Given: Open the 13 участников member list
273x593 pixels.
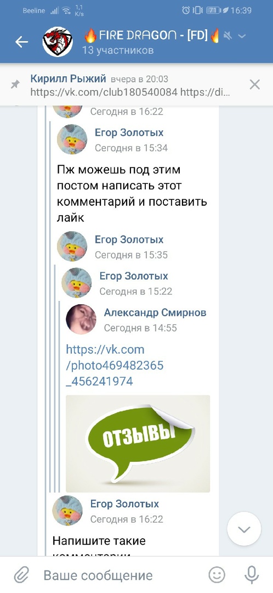Looking at the screenshot, I should click(117, 51).
